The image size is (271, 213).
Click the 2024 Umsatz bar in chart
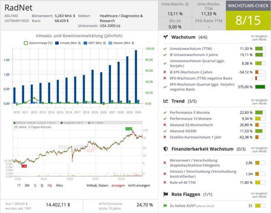[x=136, y=77]
